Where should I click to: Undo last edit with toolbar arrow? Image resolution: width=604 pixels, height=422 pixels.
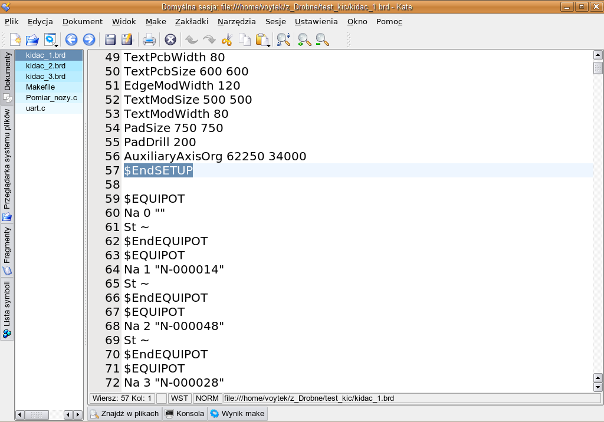click(x=192, y=39)
